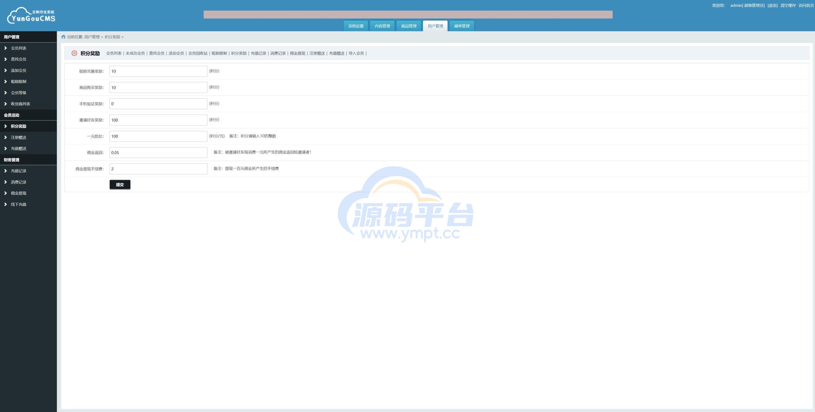Open 收货商列表 in the sidebar
Viewport: 815px width, 412px height.
[x=20, y=104]
